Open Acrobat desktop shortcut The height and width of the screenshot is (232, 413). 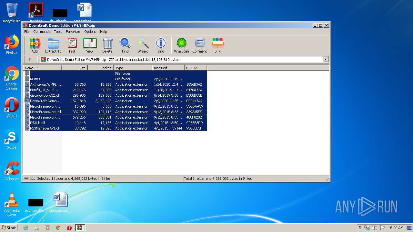click(x=36, y=12)
